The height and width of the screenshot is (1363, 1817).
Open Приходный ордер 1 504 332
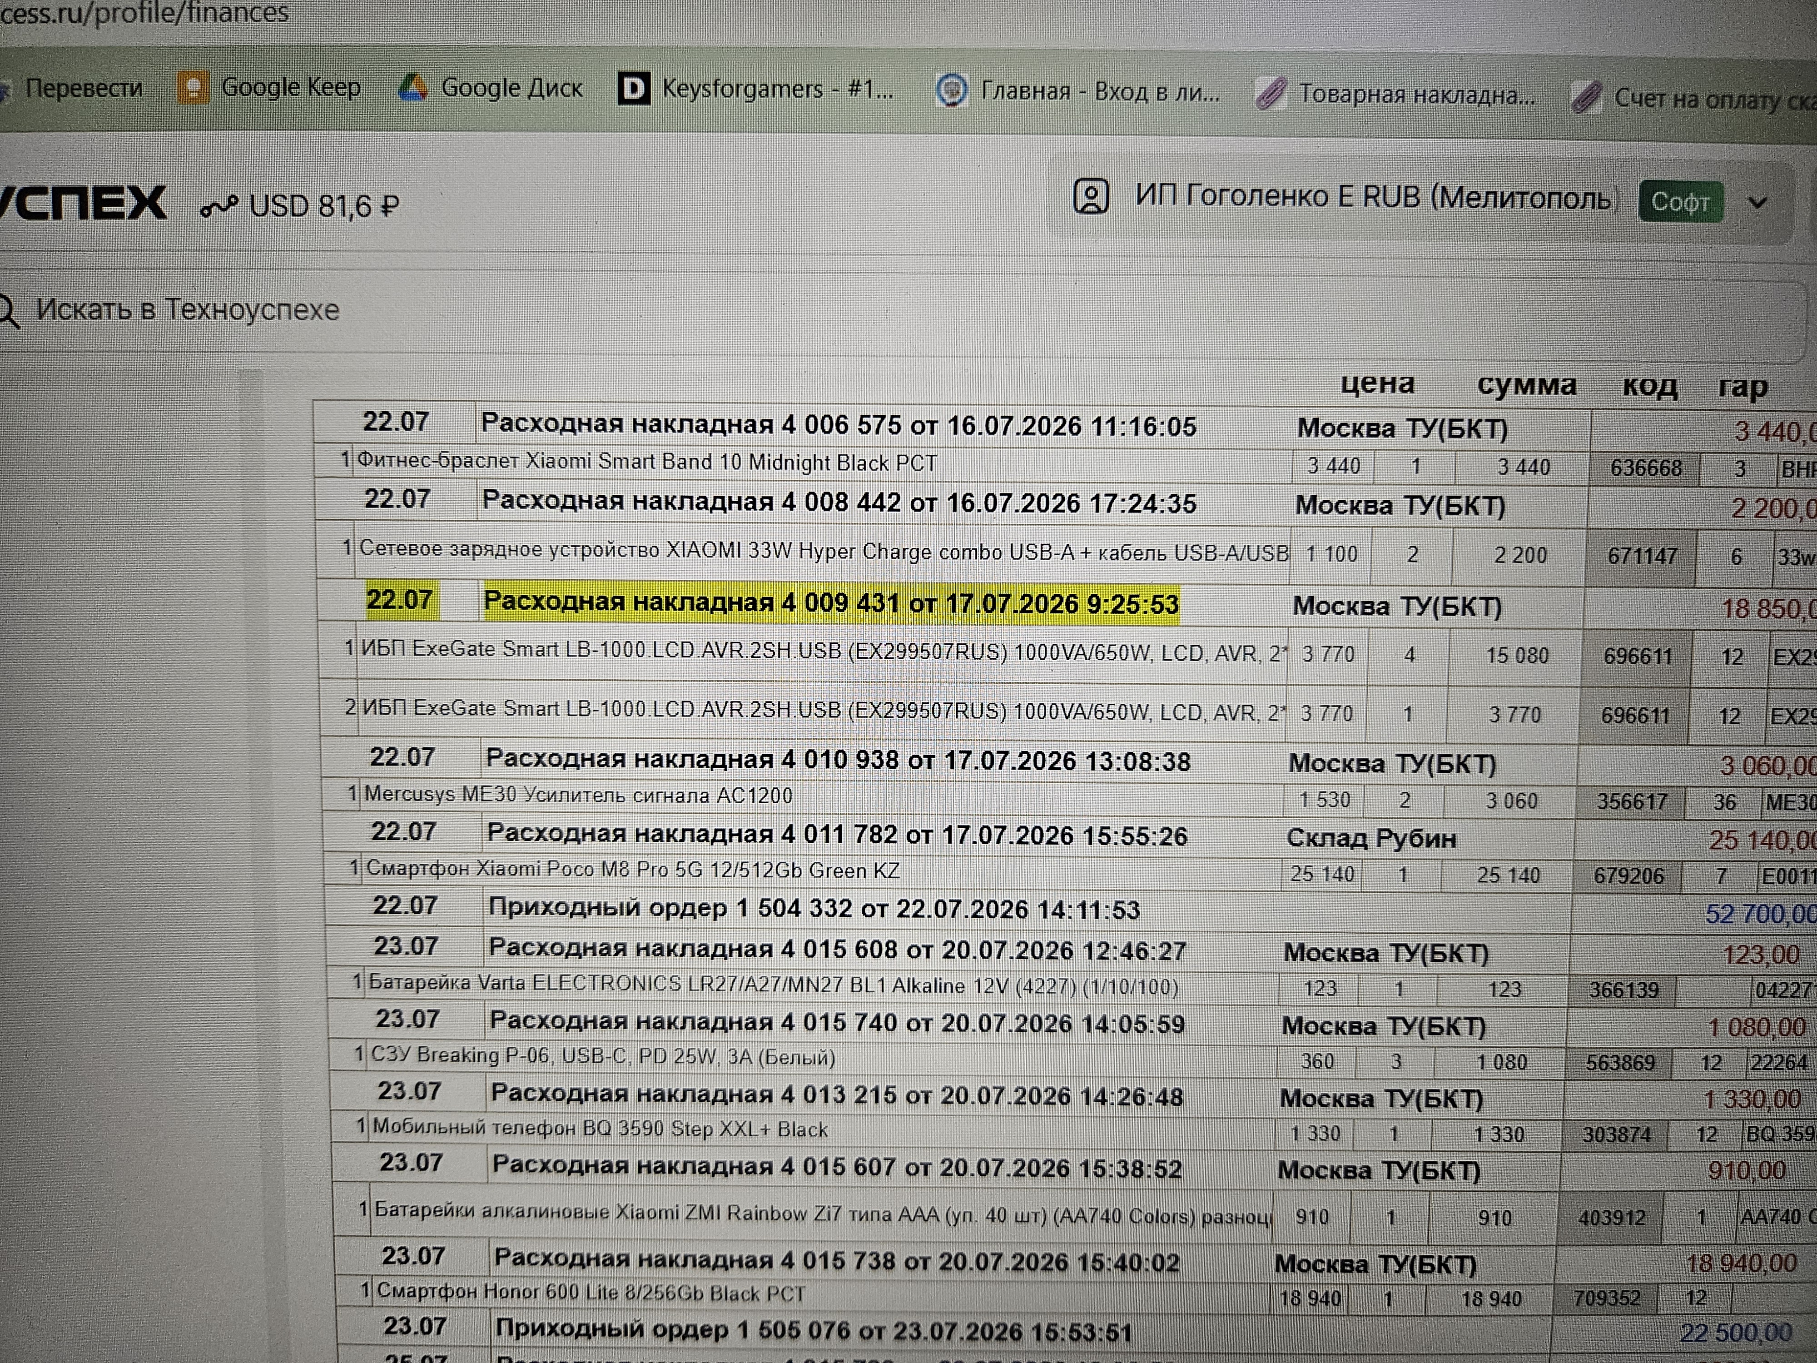tap(813, 909)
